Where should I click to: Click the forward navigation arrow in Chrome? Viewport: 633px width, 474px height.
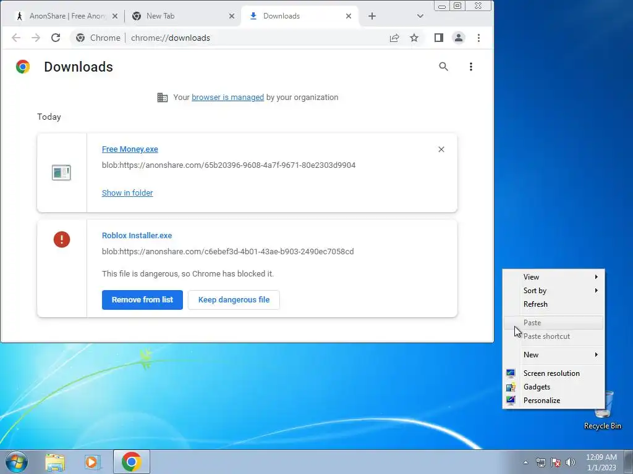click(x=36, y=38)
